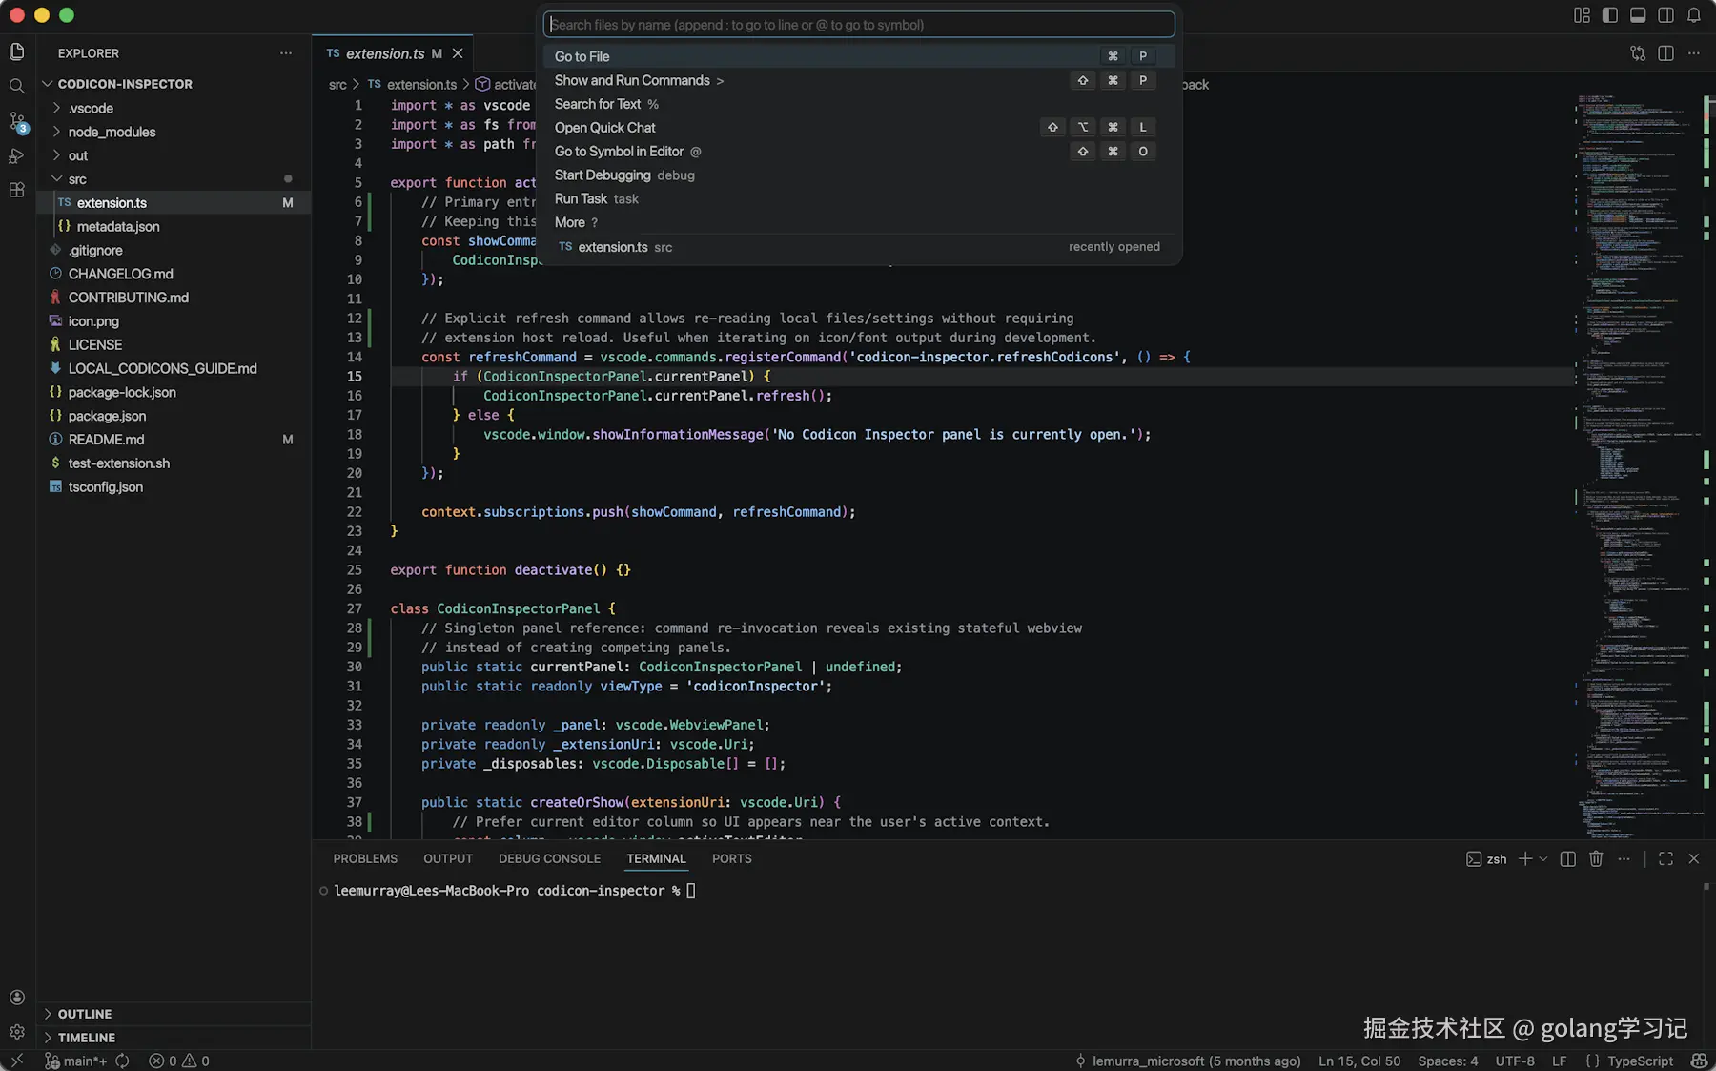Viewport: 1716px width, 1071px height.
Task: Change end-of-line sequence via LF
Action: point(1560,1061)
